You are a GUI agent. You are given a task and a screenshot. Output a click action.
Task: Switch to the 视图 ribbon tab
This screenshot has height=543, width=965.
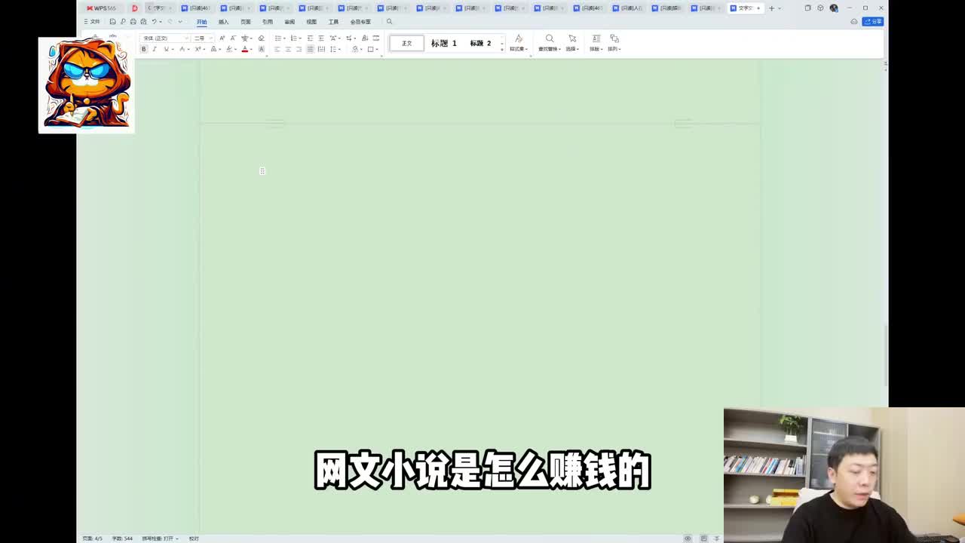(311, 22)
